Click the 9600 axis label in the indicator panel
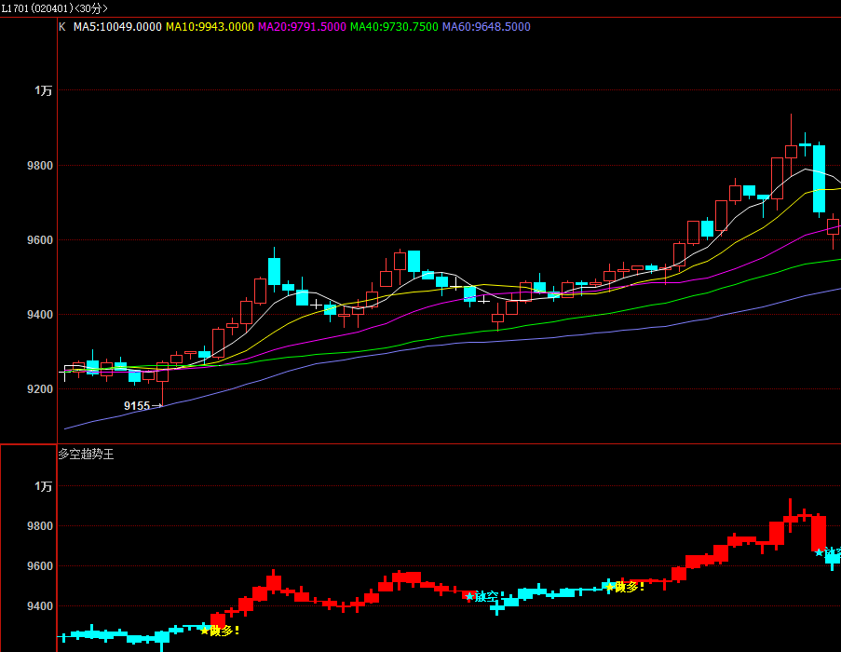 tap(40, 566)
